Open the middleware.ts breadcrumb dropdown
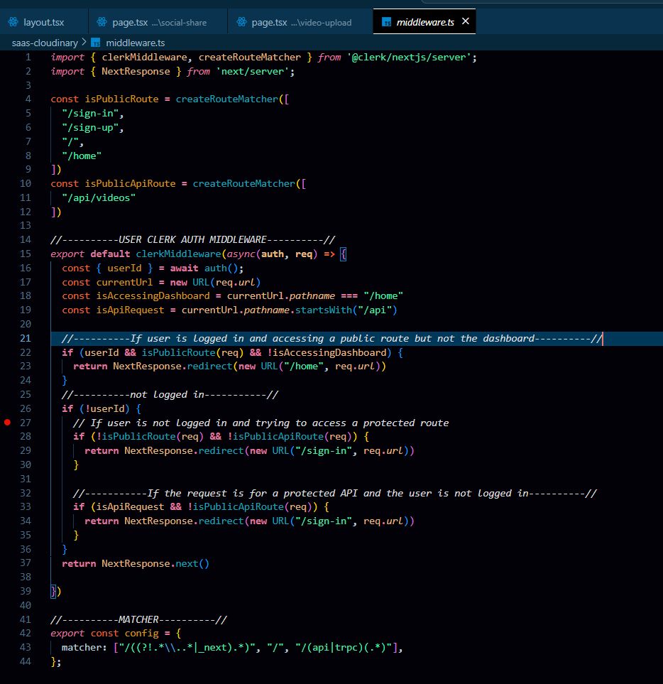Image resolution: width=663 pixels, height=684 pixels. pyautogui.click(x=135, y=43)
